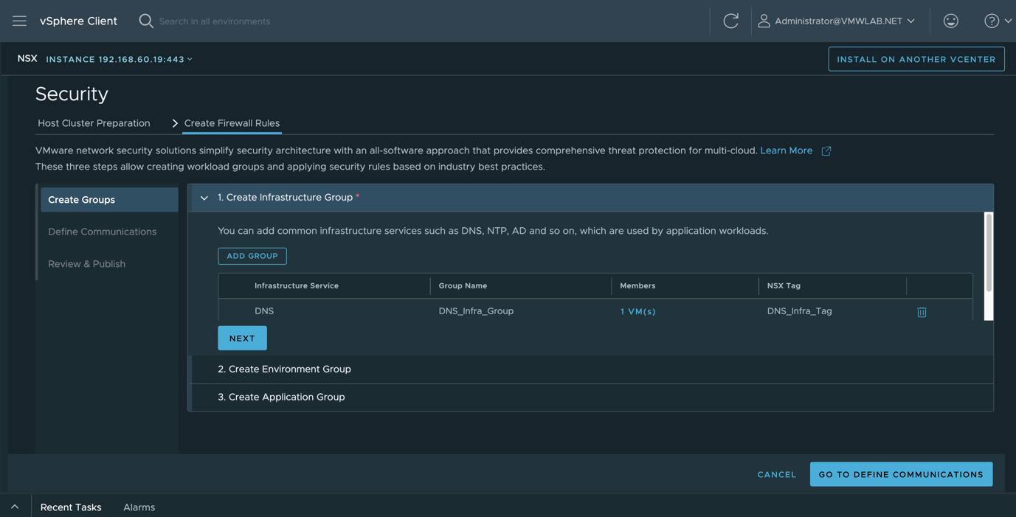Click the NEXT button
The height and width of the screenshot is (517, 1016).
click(x=242, y=338)
